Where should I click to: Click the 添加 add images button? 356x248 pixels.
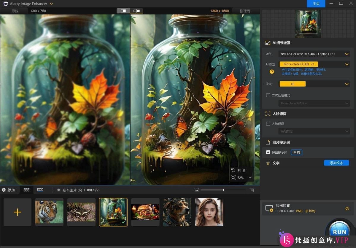(x=9, y=190)
